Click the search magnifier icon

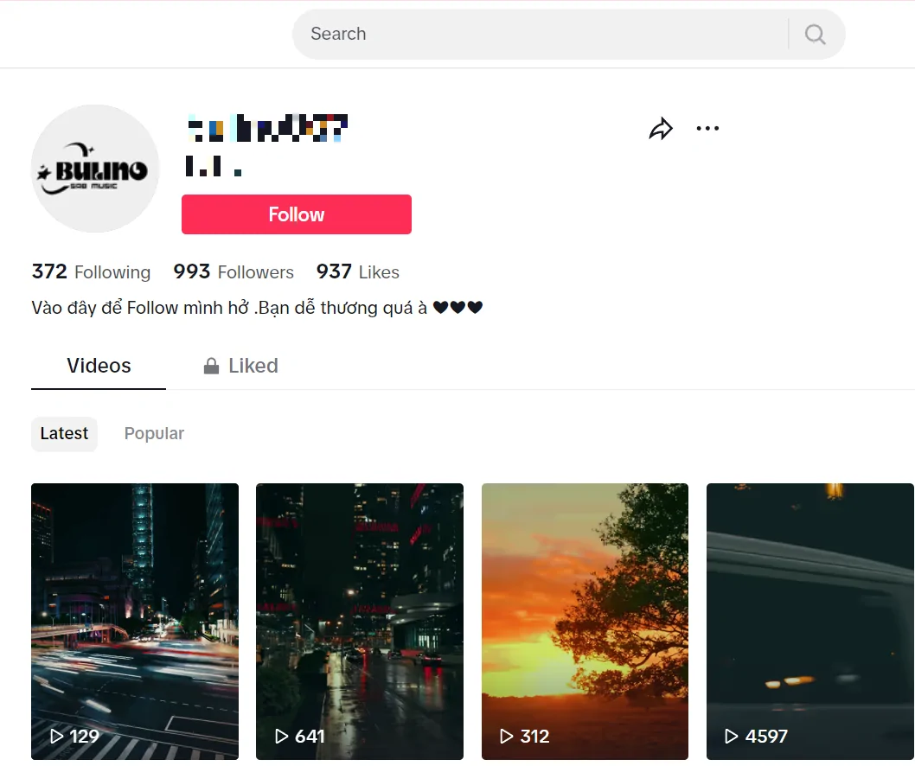(815, 35)
